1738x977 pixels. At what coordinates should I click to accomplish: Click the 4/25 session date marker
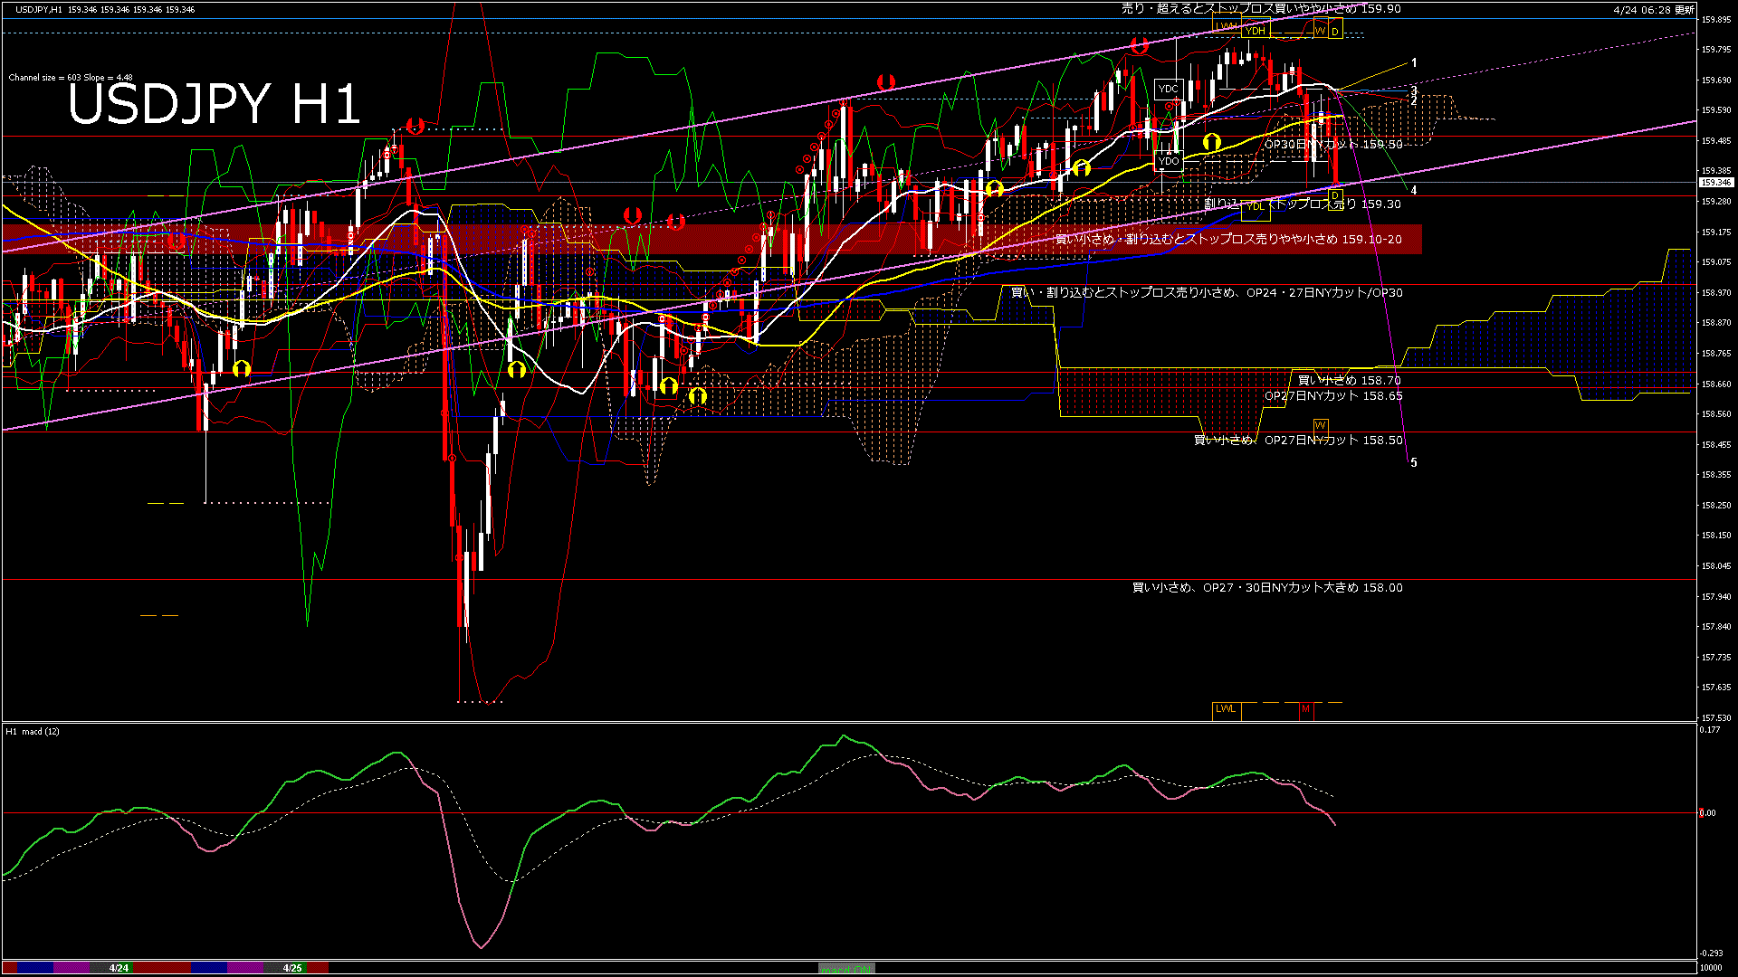click(291, 968)
